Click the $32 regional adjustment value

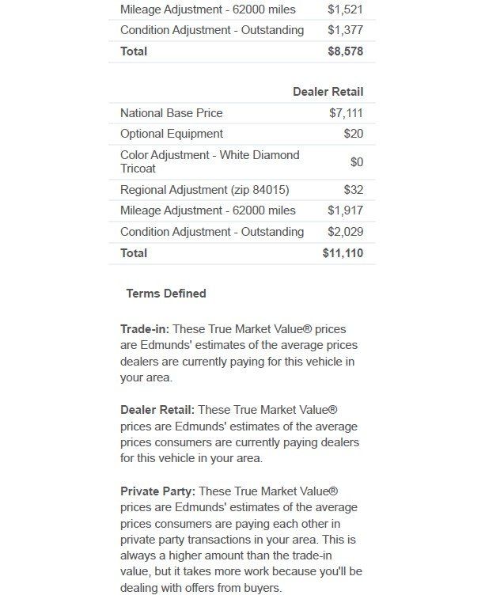point(354,190)
